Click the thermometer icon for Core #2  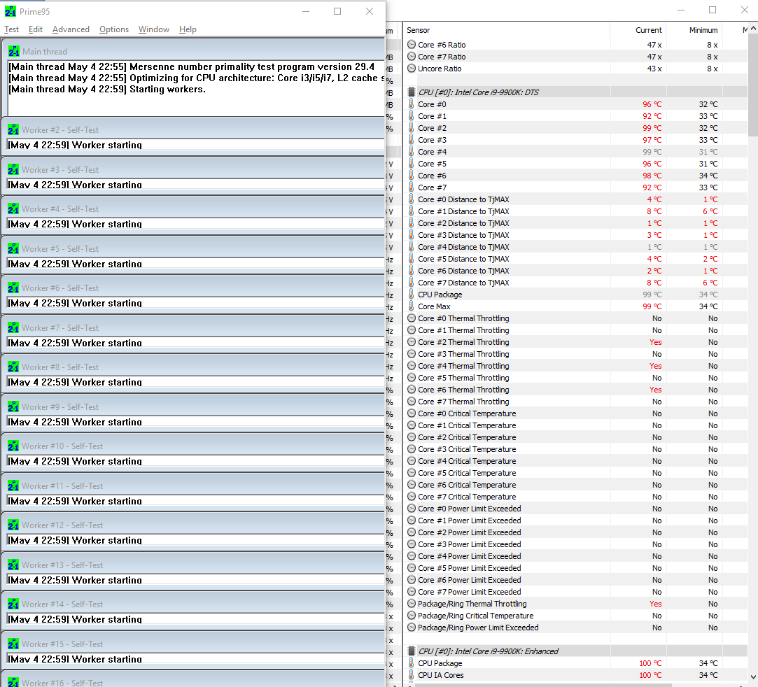tap(412, 128)
